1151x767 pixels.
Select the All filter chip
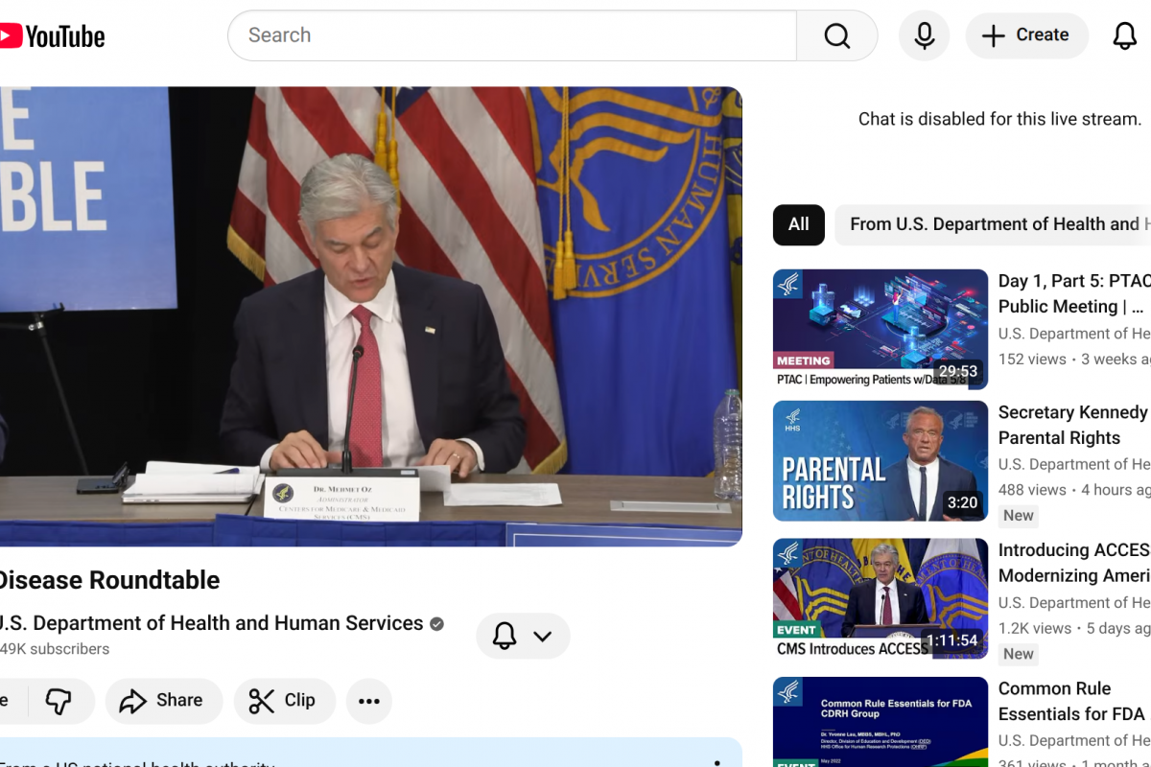coord(798,224)
